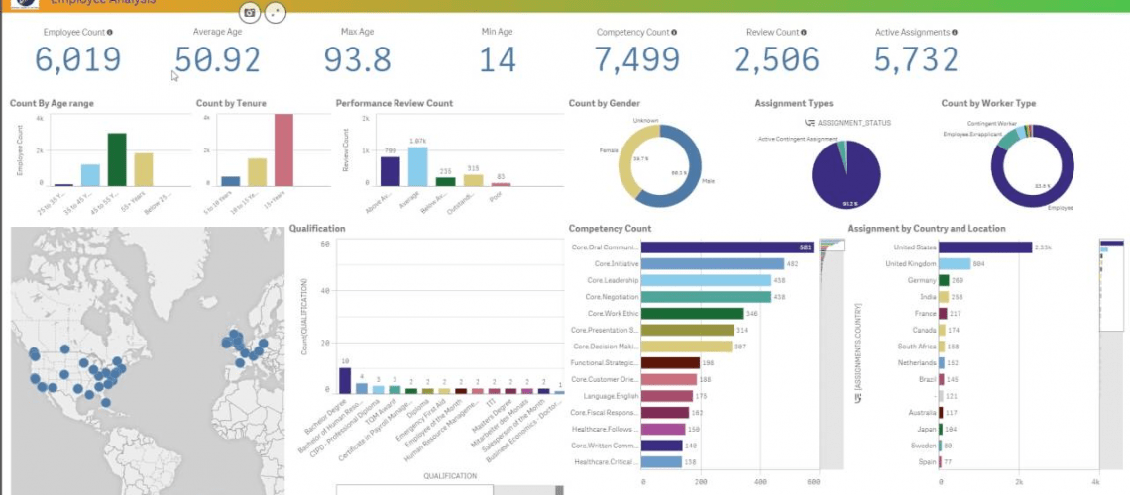Show info tooltip beside Review Count
This screenshot has width=1130, height=495.
804,33
